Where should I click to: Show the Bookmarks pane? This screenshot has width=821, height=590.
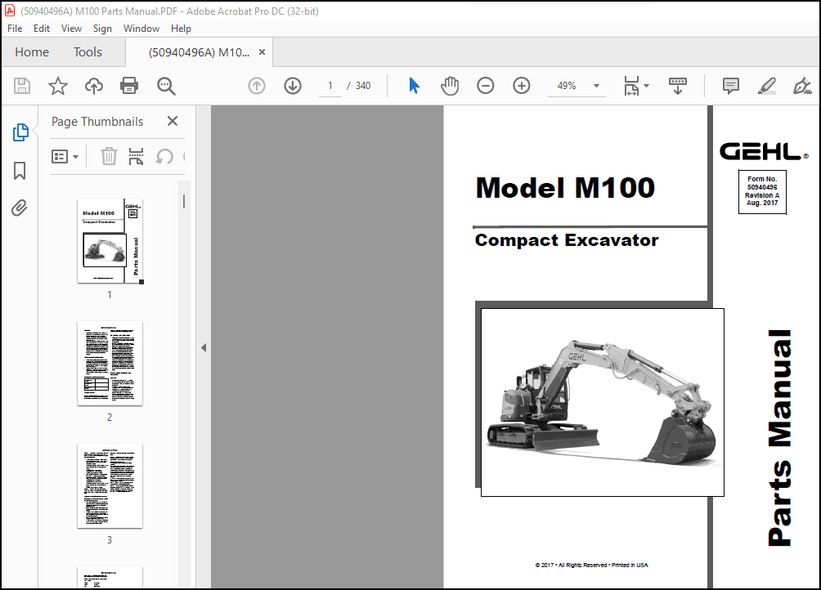click(20, 171)
